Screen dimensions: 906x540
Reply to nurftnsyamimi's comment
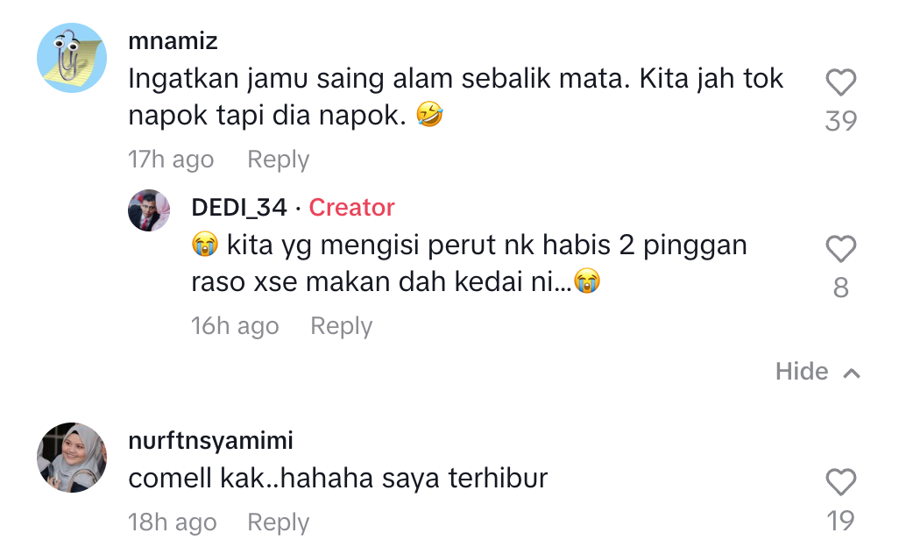(x=278, y=522)
